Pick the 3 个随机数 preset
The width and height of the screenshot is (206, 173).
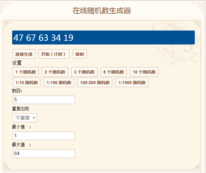84,72
